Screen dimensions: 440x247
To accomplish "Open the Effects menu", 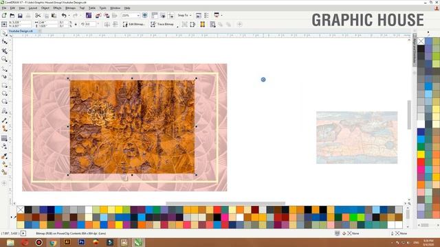I will point(57,8).
